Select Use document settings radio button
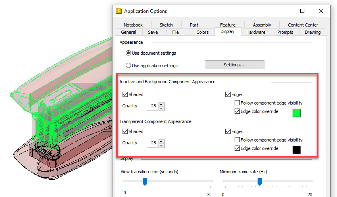Screen dimensions: 337x197 click(128, 53)
